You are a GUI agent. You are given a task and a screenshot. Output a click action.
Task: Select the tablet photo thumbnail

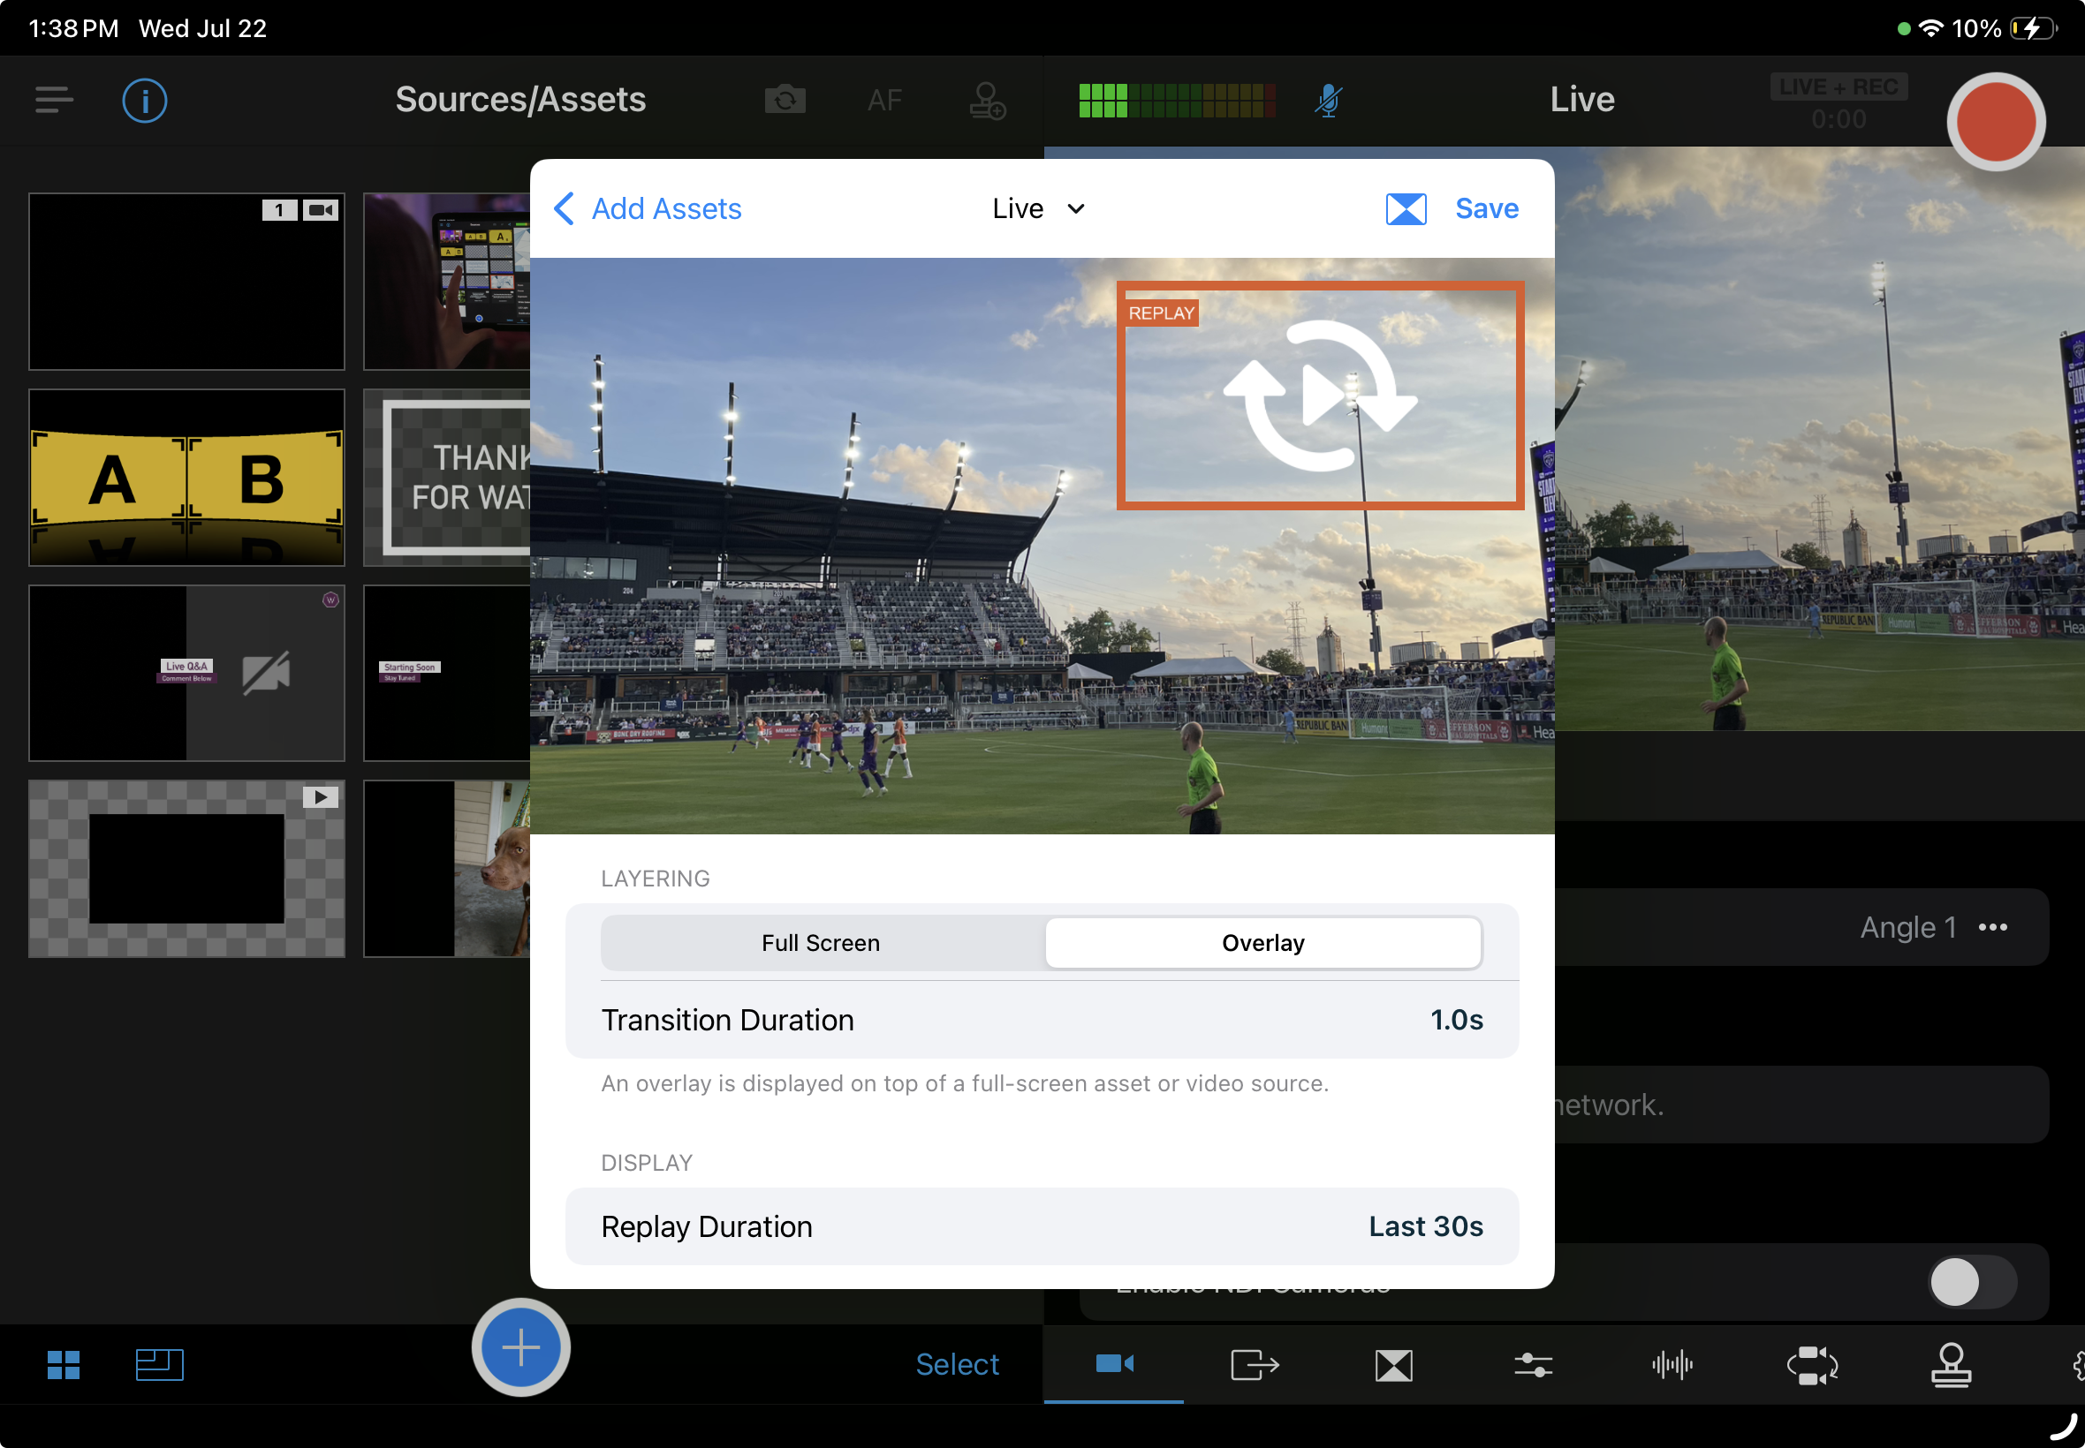point(446,282)
